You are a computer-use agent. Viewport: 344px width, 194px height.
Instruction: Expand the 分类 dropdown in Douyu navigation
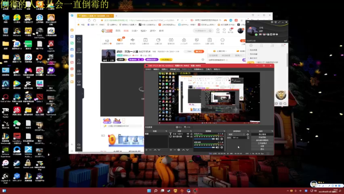(135, 31)
